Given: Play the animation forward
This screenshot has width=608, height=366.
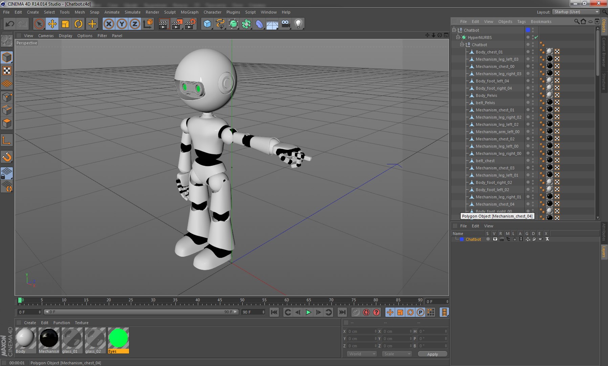Looking at the screenshot, I should coord(308,312).
